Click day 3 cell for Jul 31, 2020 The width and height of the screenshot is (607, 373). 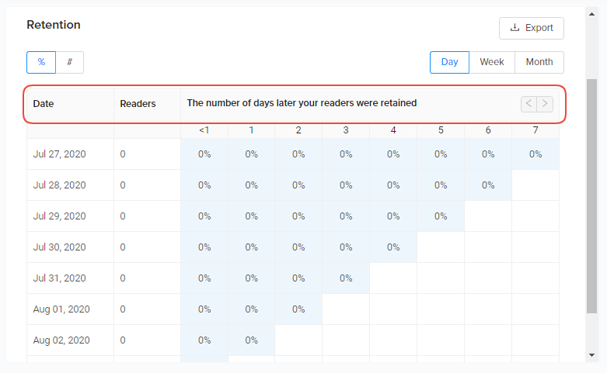click(x=346, y=278)
